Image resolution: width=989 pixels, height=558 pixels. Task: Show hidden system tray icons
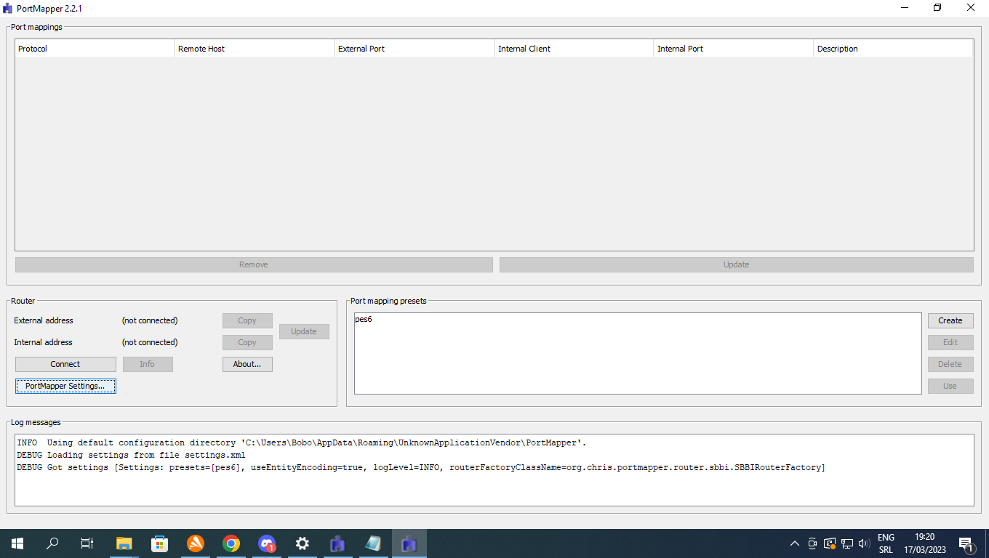[795, 543]
